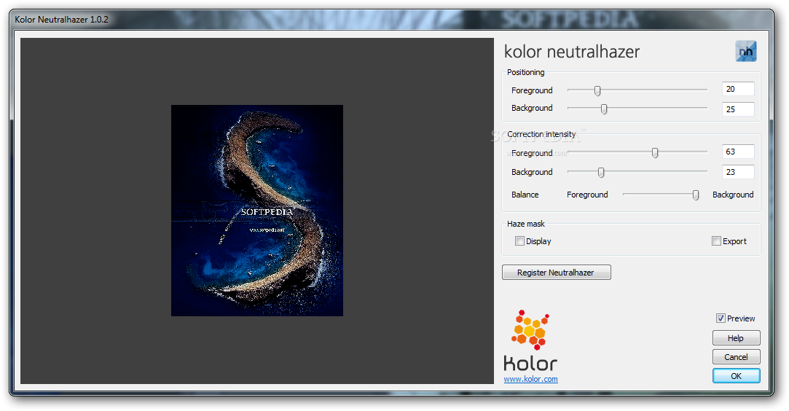Click the Neutralhazer nh logo icon
The image size is (789, 411).
tap(746, 51)
